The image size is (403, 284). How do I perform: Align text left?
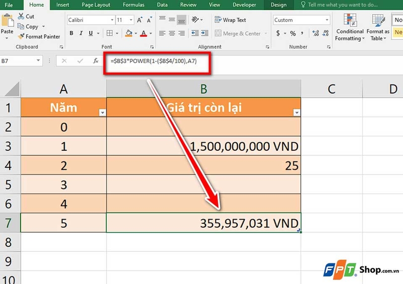click(162, 33)
